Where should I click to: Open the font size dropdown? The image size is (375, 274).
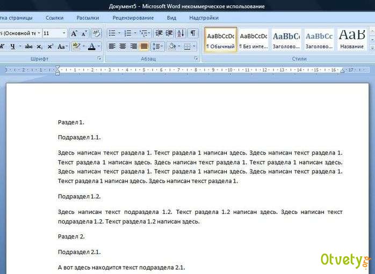coord(64,33)
